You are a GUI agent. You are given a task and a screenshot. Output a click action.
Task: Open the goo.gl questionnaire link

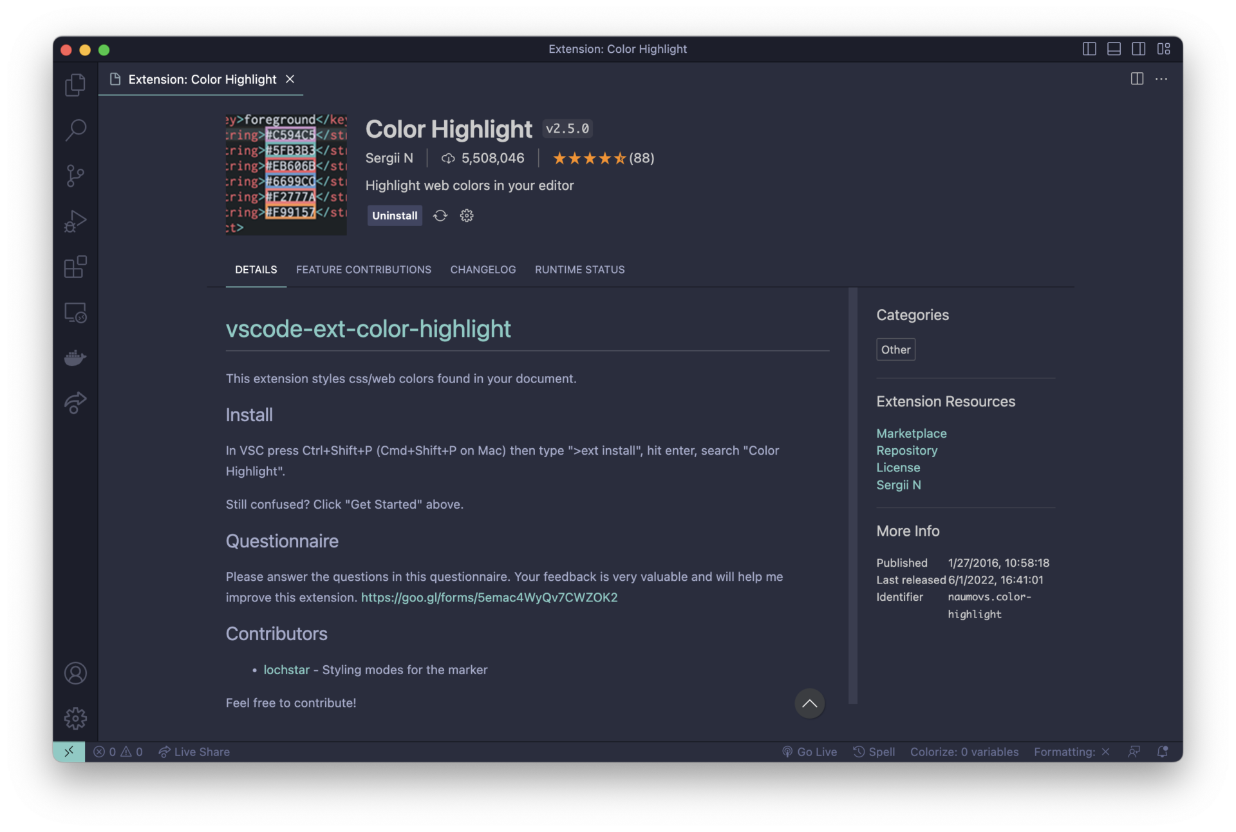pyautogui.click(x=489, y=598)
